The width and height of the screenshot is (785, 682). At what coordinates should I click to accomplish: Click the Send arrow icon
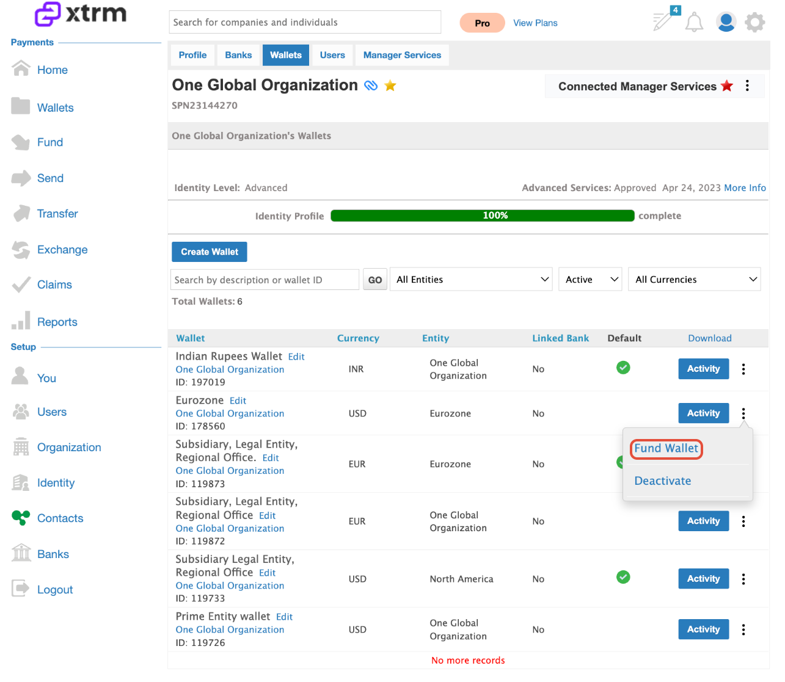pyautogui.click(x=21, y=178)
